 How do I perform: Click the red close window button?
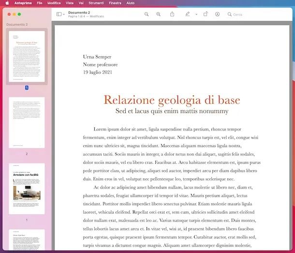click(x=9, y=14)
